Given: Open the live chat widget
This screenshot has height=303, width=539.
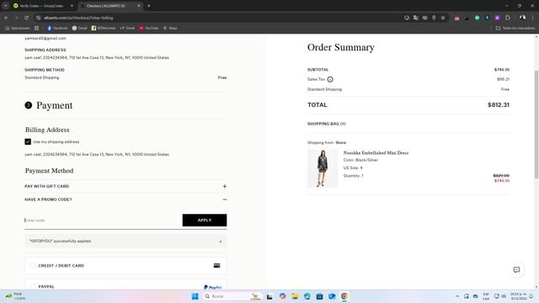Looking at the screenshot, I should click(516, 269).
